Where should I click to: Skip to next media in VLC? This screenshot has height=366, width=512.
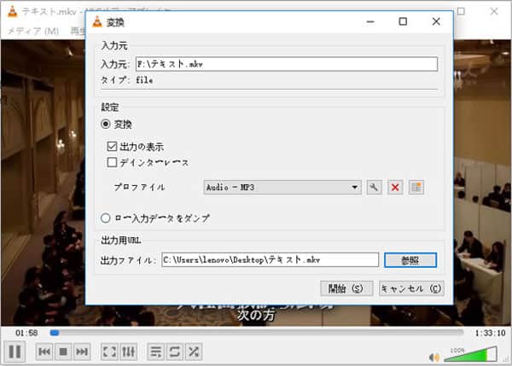click(x=82, y=351)
